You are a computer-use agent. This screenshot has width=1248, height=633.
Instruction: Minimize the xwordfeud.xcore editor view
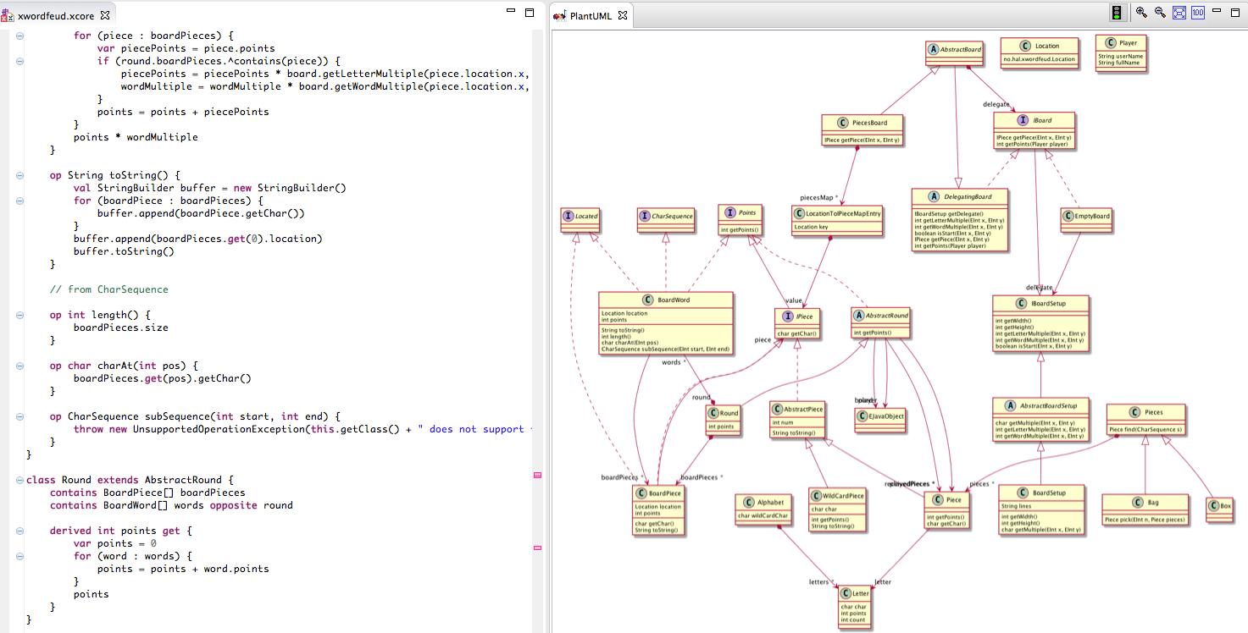pyautogui.click(x=509, y=9)
